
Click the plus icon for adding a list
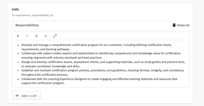coord(17,96)
